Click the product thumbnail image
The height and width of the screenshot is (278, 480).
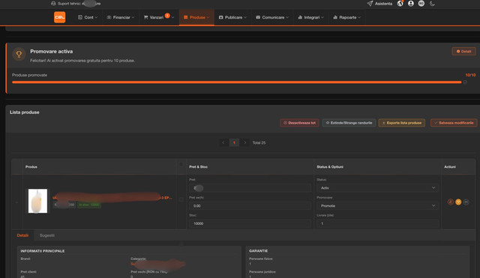pyautogui.click(x=37, y=201)
